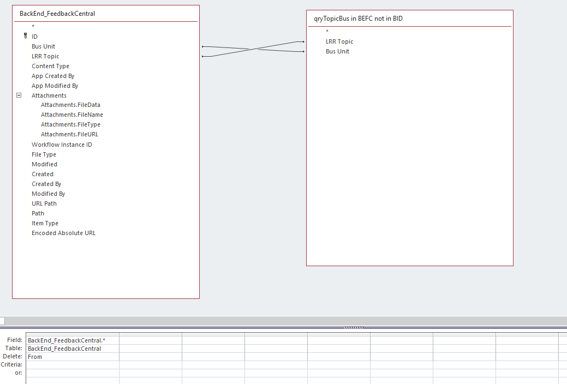This screenshot has height=384, width=567.
Task: Click the qryTopicBus in BEFC not in BID title
Action: point(358,19)
